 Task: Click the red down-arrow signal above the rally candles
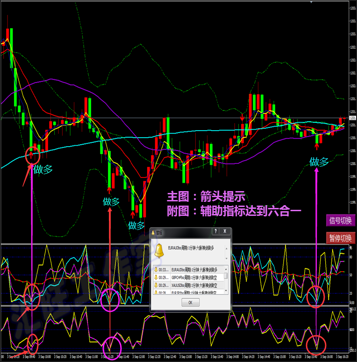(x=242, y=118)
